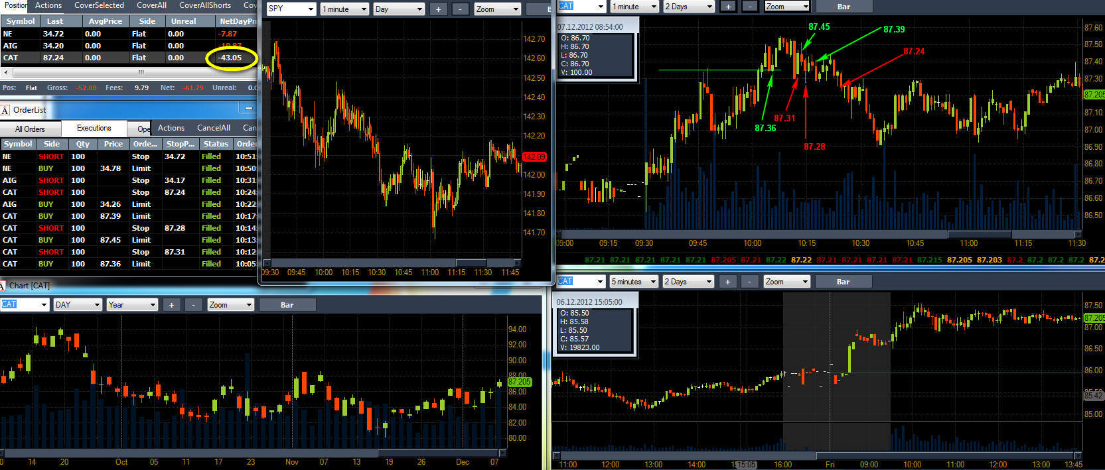The image size is (1105, 470).
Task: Switch to the All Orders tab
Action: point(30,129)
